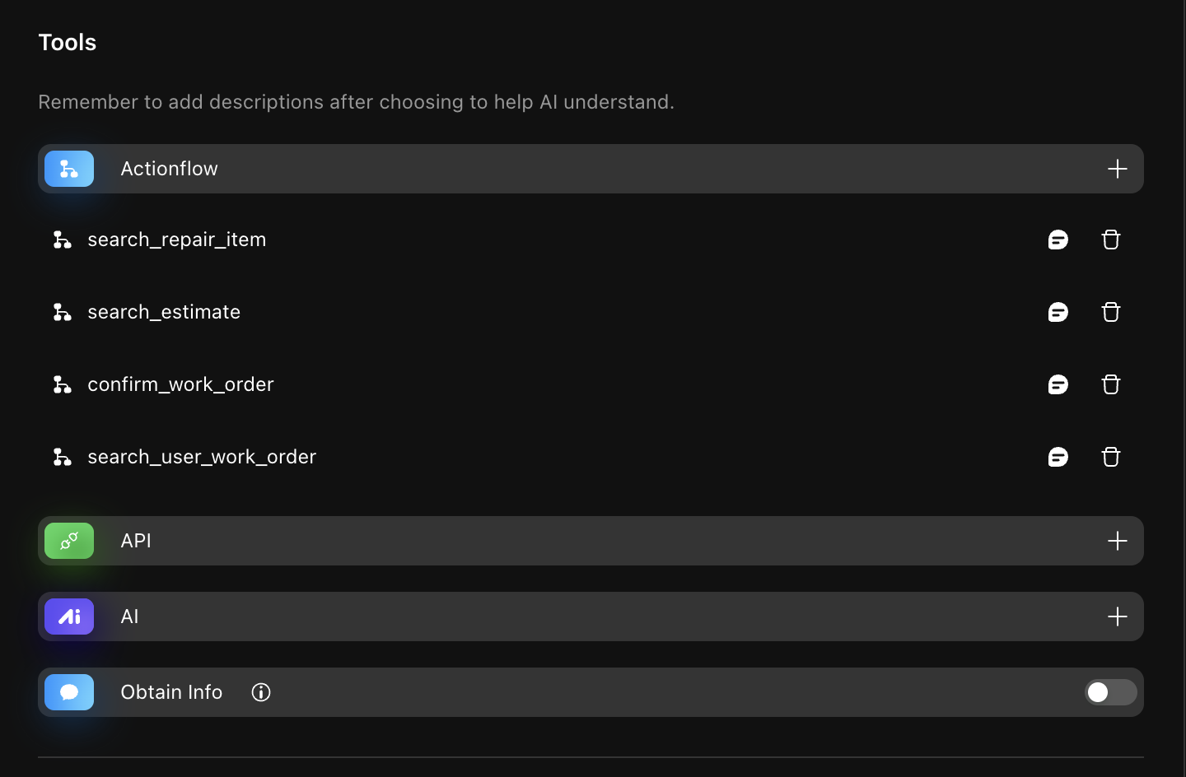Edit description for search_estimate
The width and height of the screenshot is (1186, 777).
(x=1058, y=312)
